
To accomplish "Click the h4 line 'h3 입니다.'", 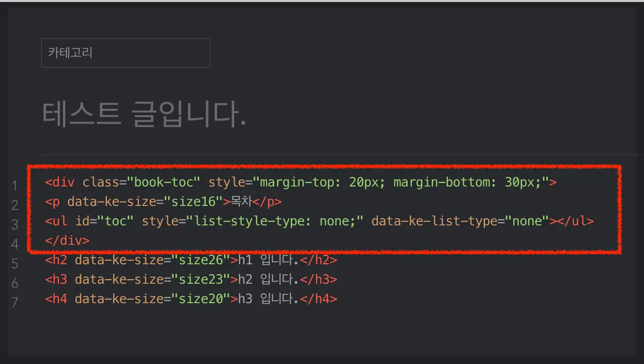I will [x=191, y=299].
